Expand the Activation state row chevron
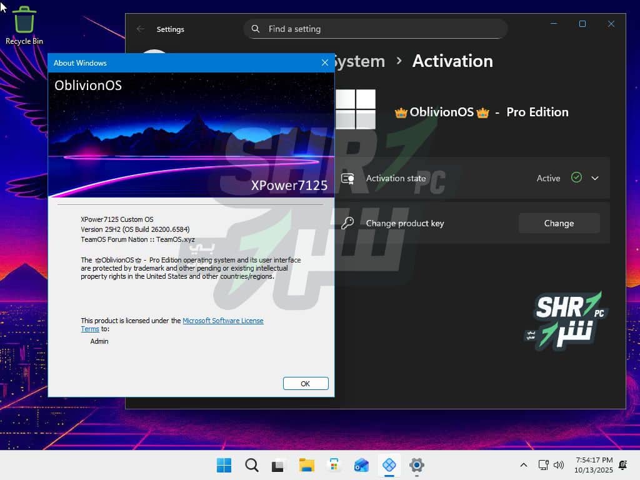Viewport: 640px width, 480px height. click(595, 178)
